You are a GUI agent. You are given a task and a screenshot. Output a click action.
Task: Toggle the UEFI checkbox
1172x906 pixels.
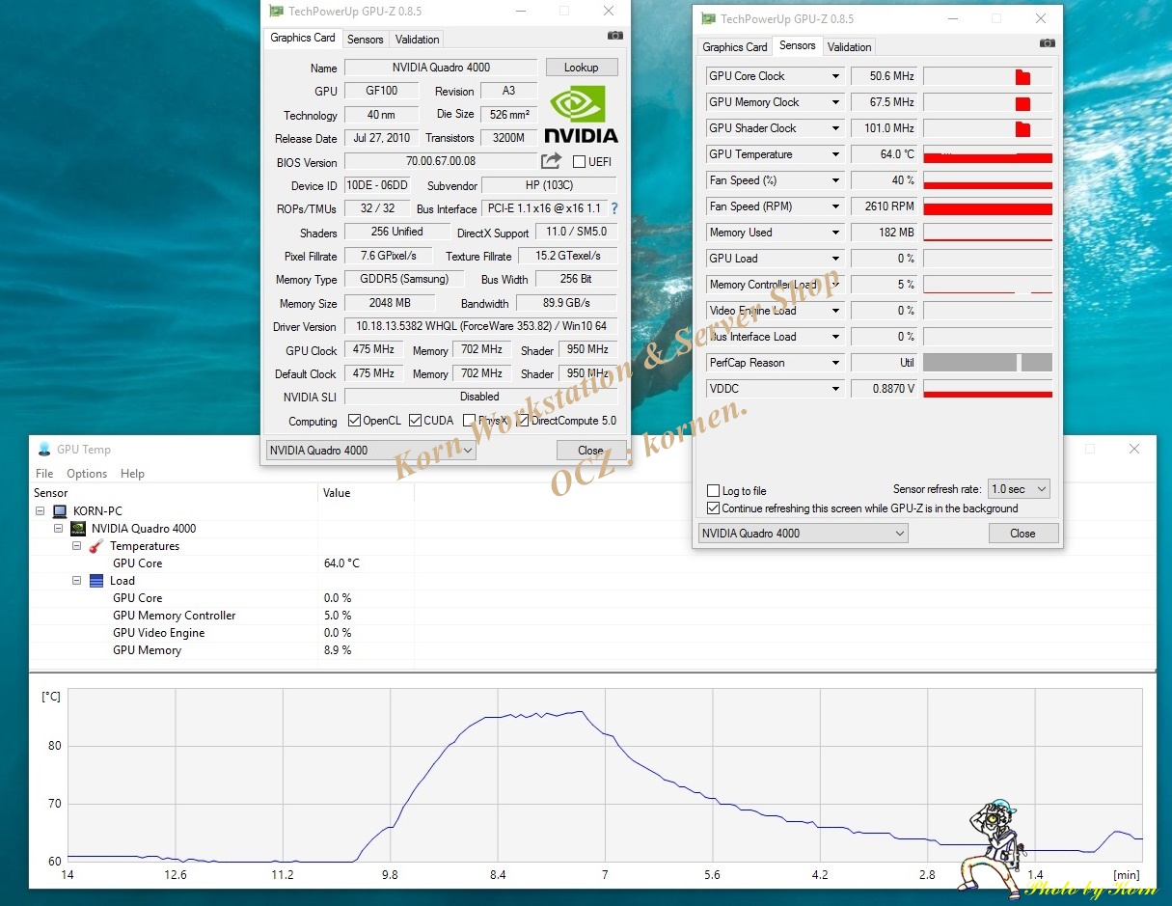coord(579,162)
